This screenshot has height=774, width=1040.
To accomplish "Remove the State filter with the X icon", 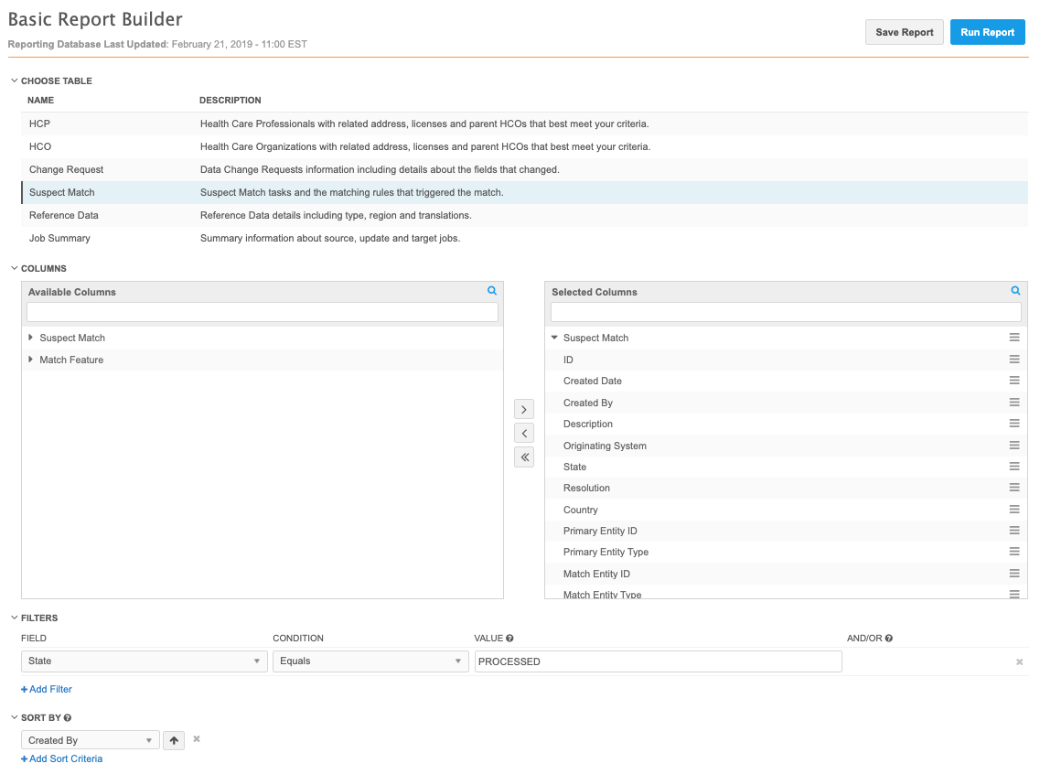I will point(1019,661).
